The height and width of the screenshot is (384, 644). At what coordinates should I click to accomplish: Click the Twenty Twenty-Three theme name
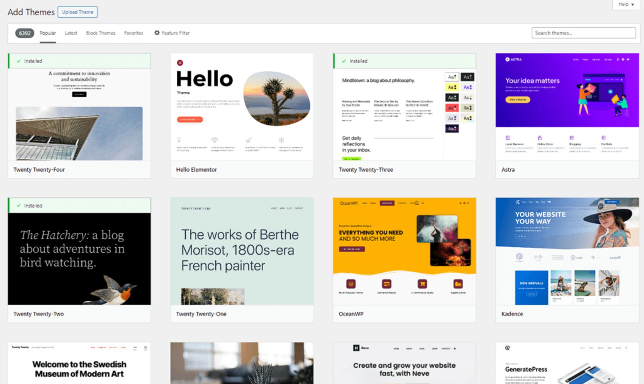[365, 169]
